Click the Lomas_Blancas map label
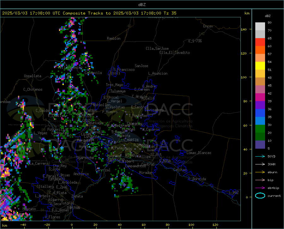 [x=199, y=153]
